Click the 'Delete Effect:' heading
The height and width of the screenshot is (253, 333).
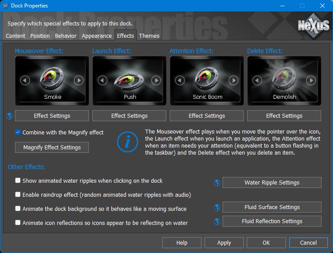pos(265,51)
